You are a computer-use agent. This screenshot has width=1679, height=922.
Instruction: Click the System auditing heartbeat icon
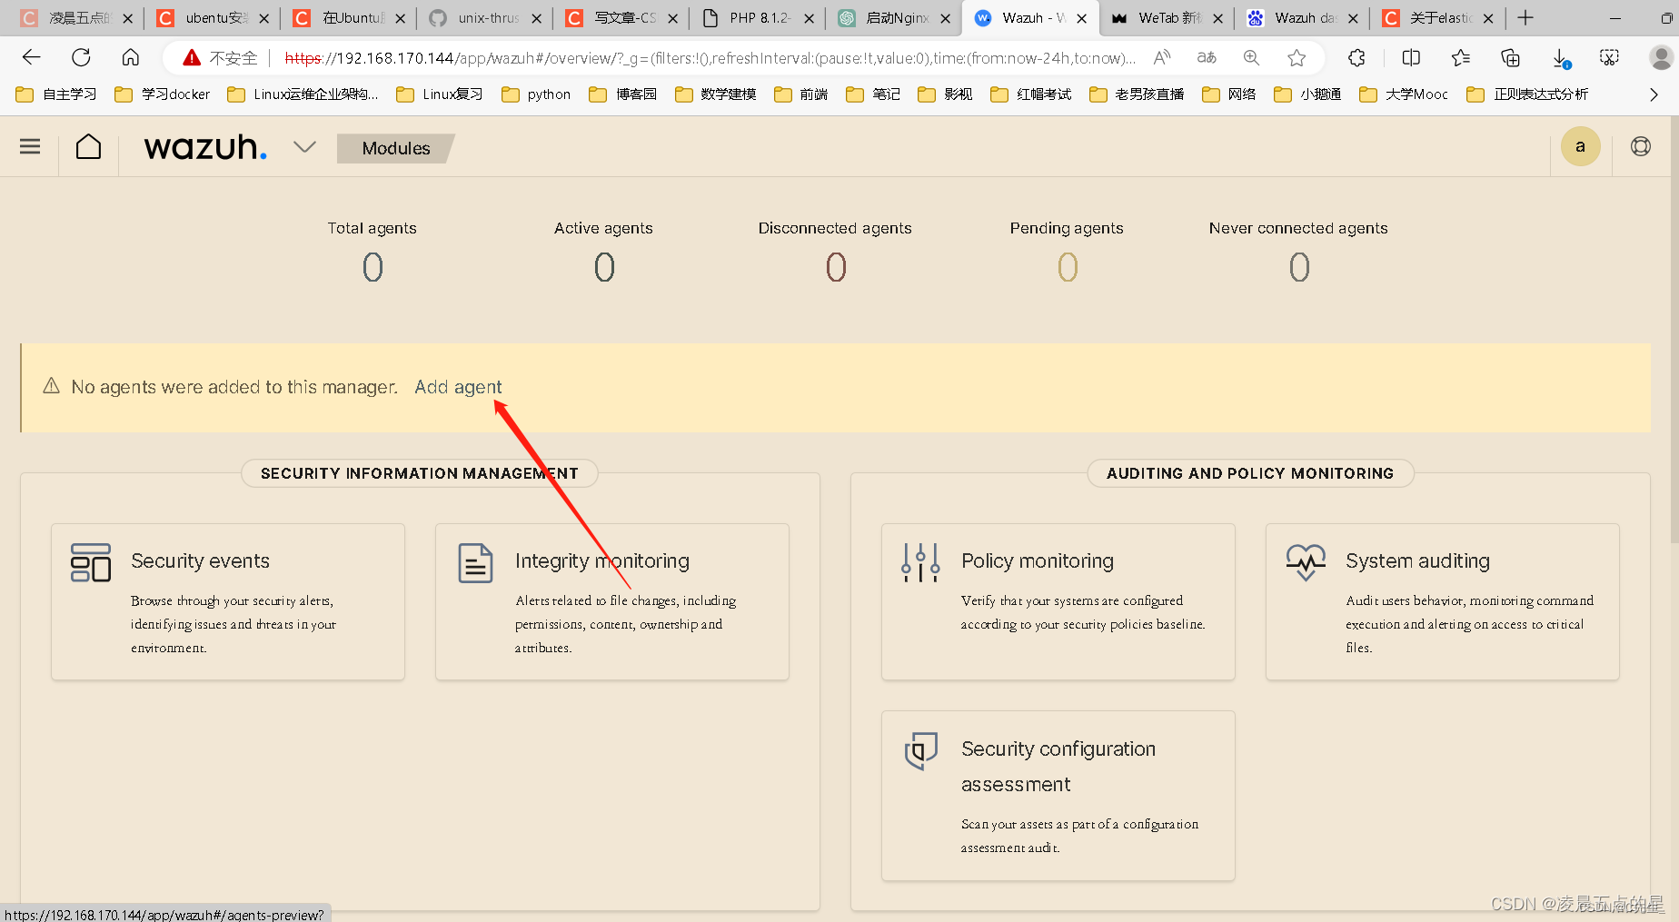tap(1306, 562)
